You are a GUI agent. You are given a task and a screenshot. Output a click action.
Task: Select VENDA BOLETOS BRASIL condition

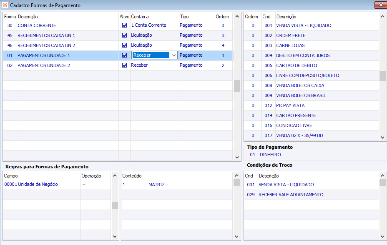coord(301,95)
